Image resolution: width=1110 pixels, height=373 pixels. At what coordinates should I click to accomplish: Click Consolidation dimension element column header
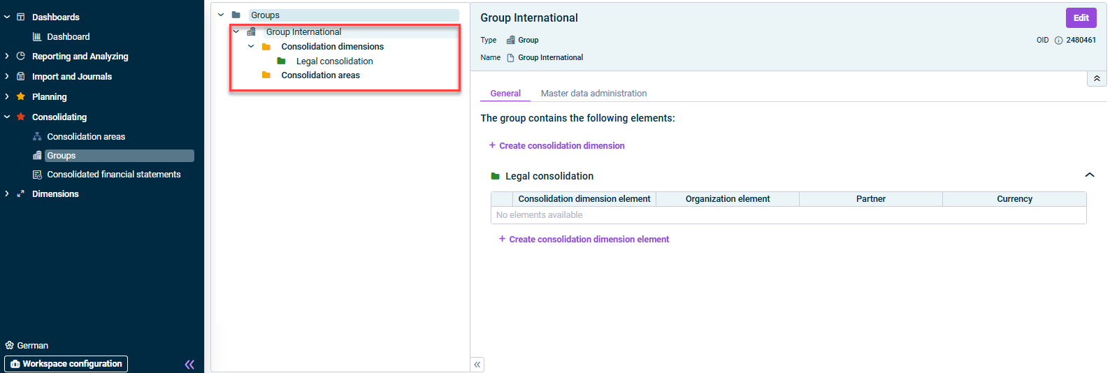(x=584, y=199)
